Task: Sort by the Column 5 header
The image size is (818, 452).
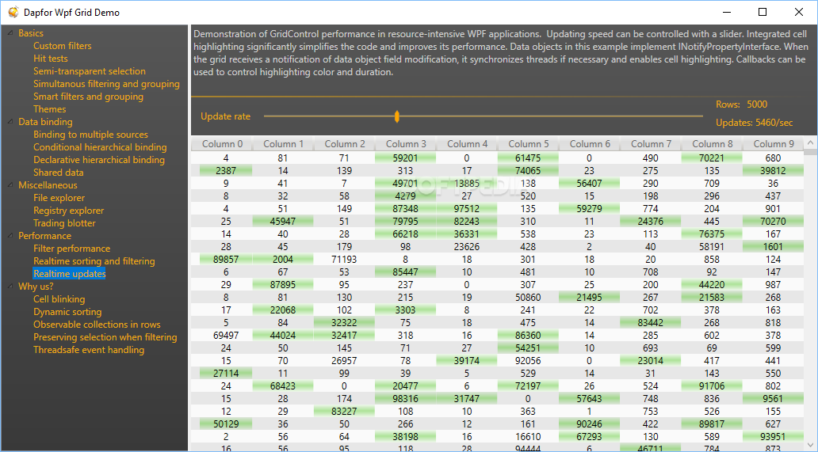Action: (x=529, y=144)
